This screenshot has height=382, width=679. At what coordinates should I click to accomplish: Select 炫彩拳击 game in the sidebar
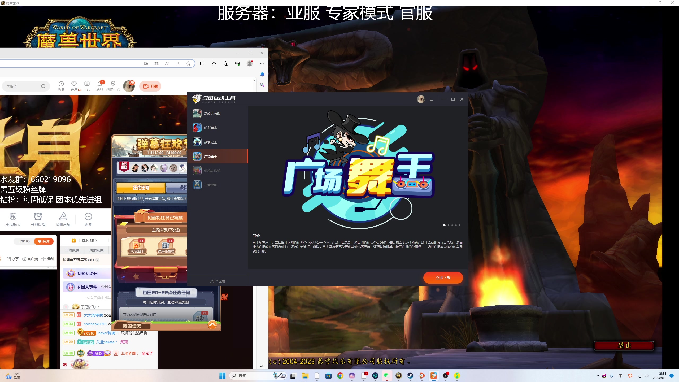(x=217, y=128)
